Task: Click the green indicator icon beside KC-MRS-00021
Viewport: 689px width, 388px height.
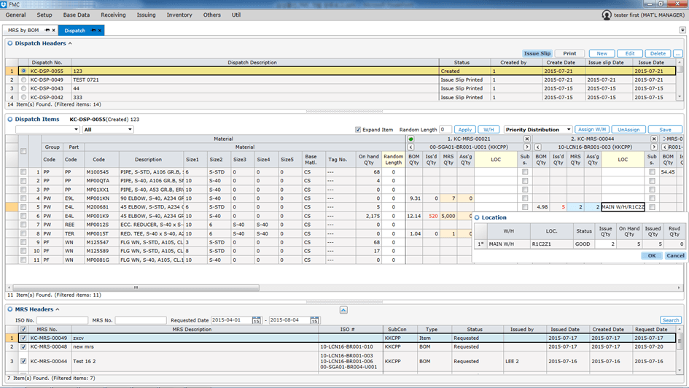Action: (x=410, y=139)
